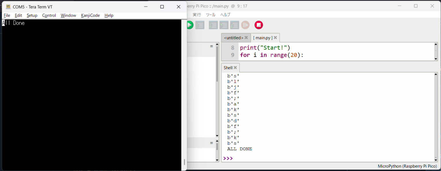Open the 実行 menu in Thonny
The height and width of the screenshot is (171, 441).
pos(197,15)
